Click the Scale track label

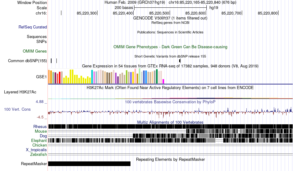(x=42, y=8)
